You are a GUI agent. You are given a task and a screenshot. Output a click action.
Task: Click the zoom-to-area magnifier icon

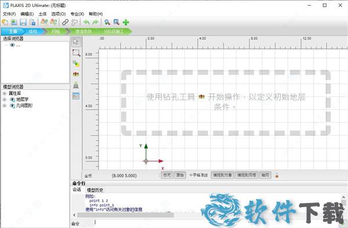117,22
